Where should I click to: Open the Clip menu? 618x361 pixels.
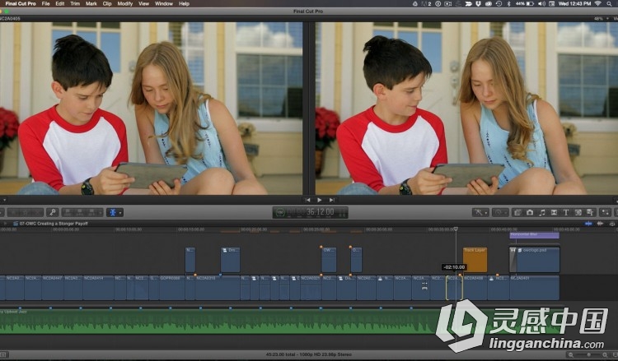coord(107,3)
